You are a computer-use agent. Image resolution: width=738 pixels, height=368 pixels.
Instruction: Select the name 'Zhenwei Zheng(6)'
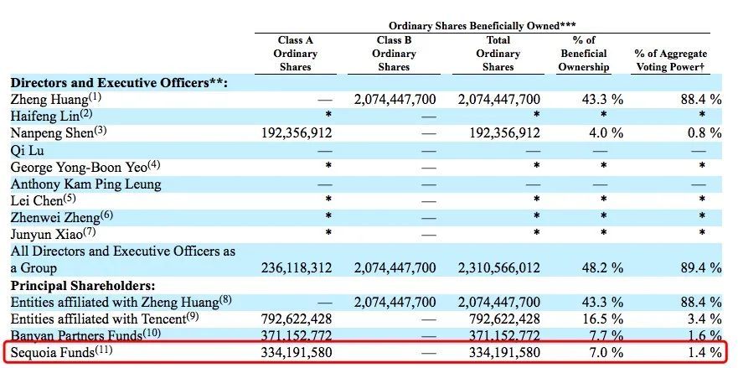click(x=62, y=217)
